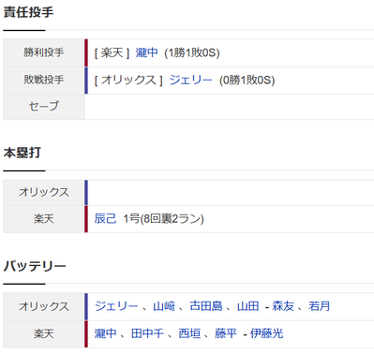Select ジェリー in the Orix battery row

(x=116, y=306)
